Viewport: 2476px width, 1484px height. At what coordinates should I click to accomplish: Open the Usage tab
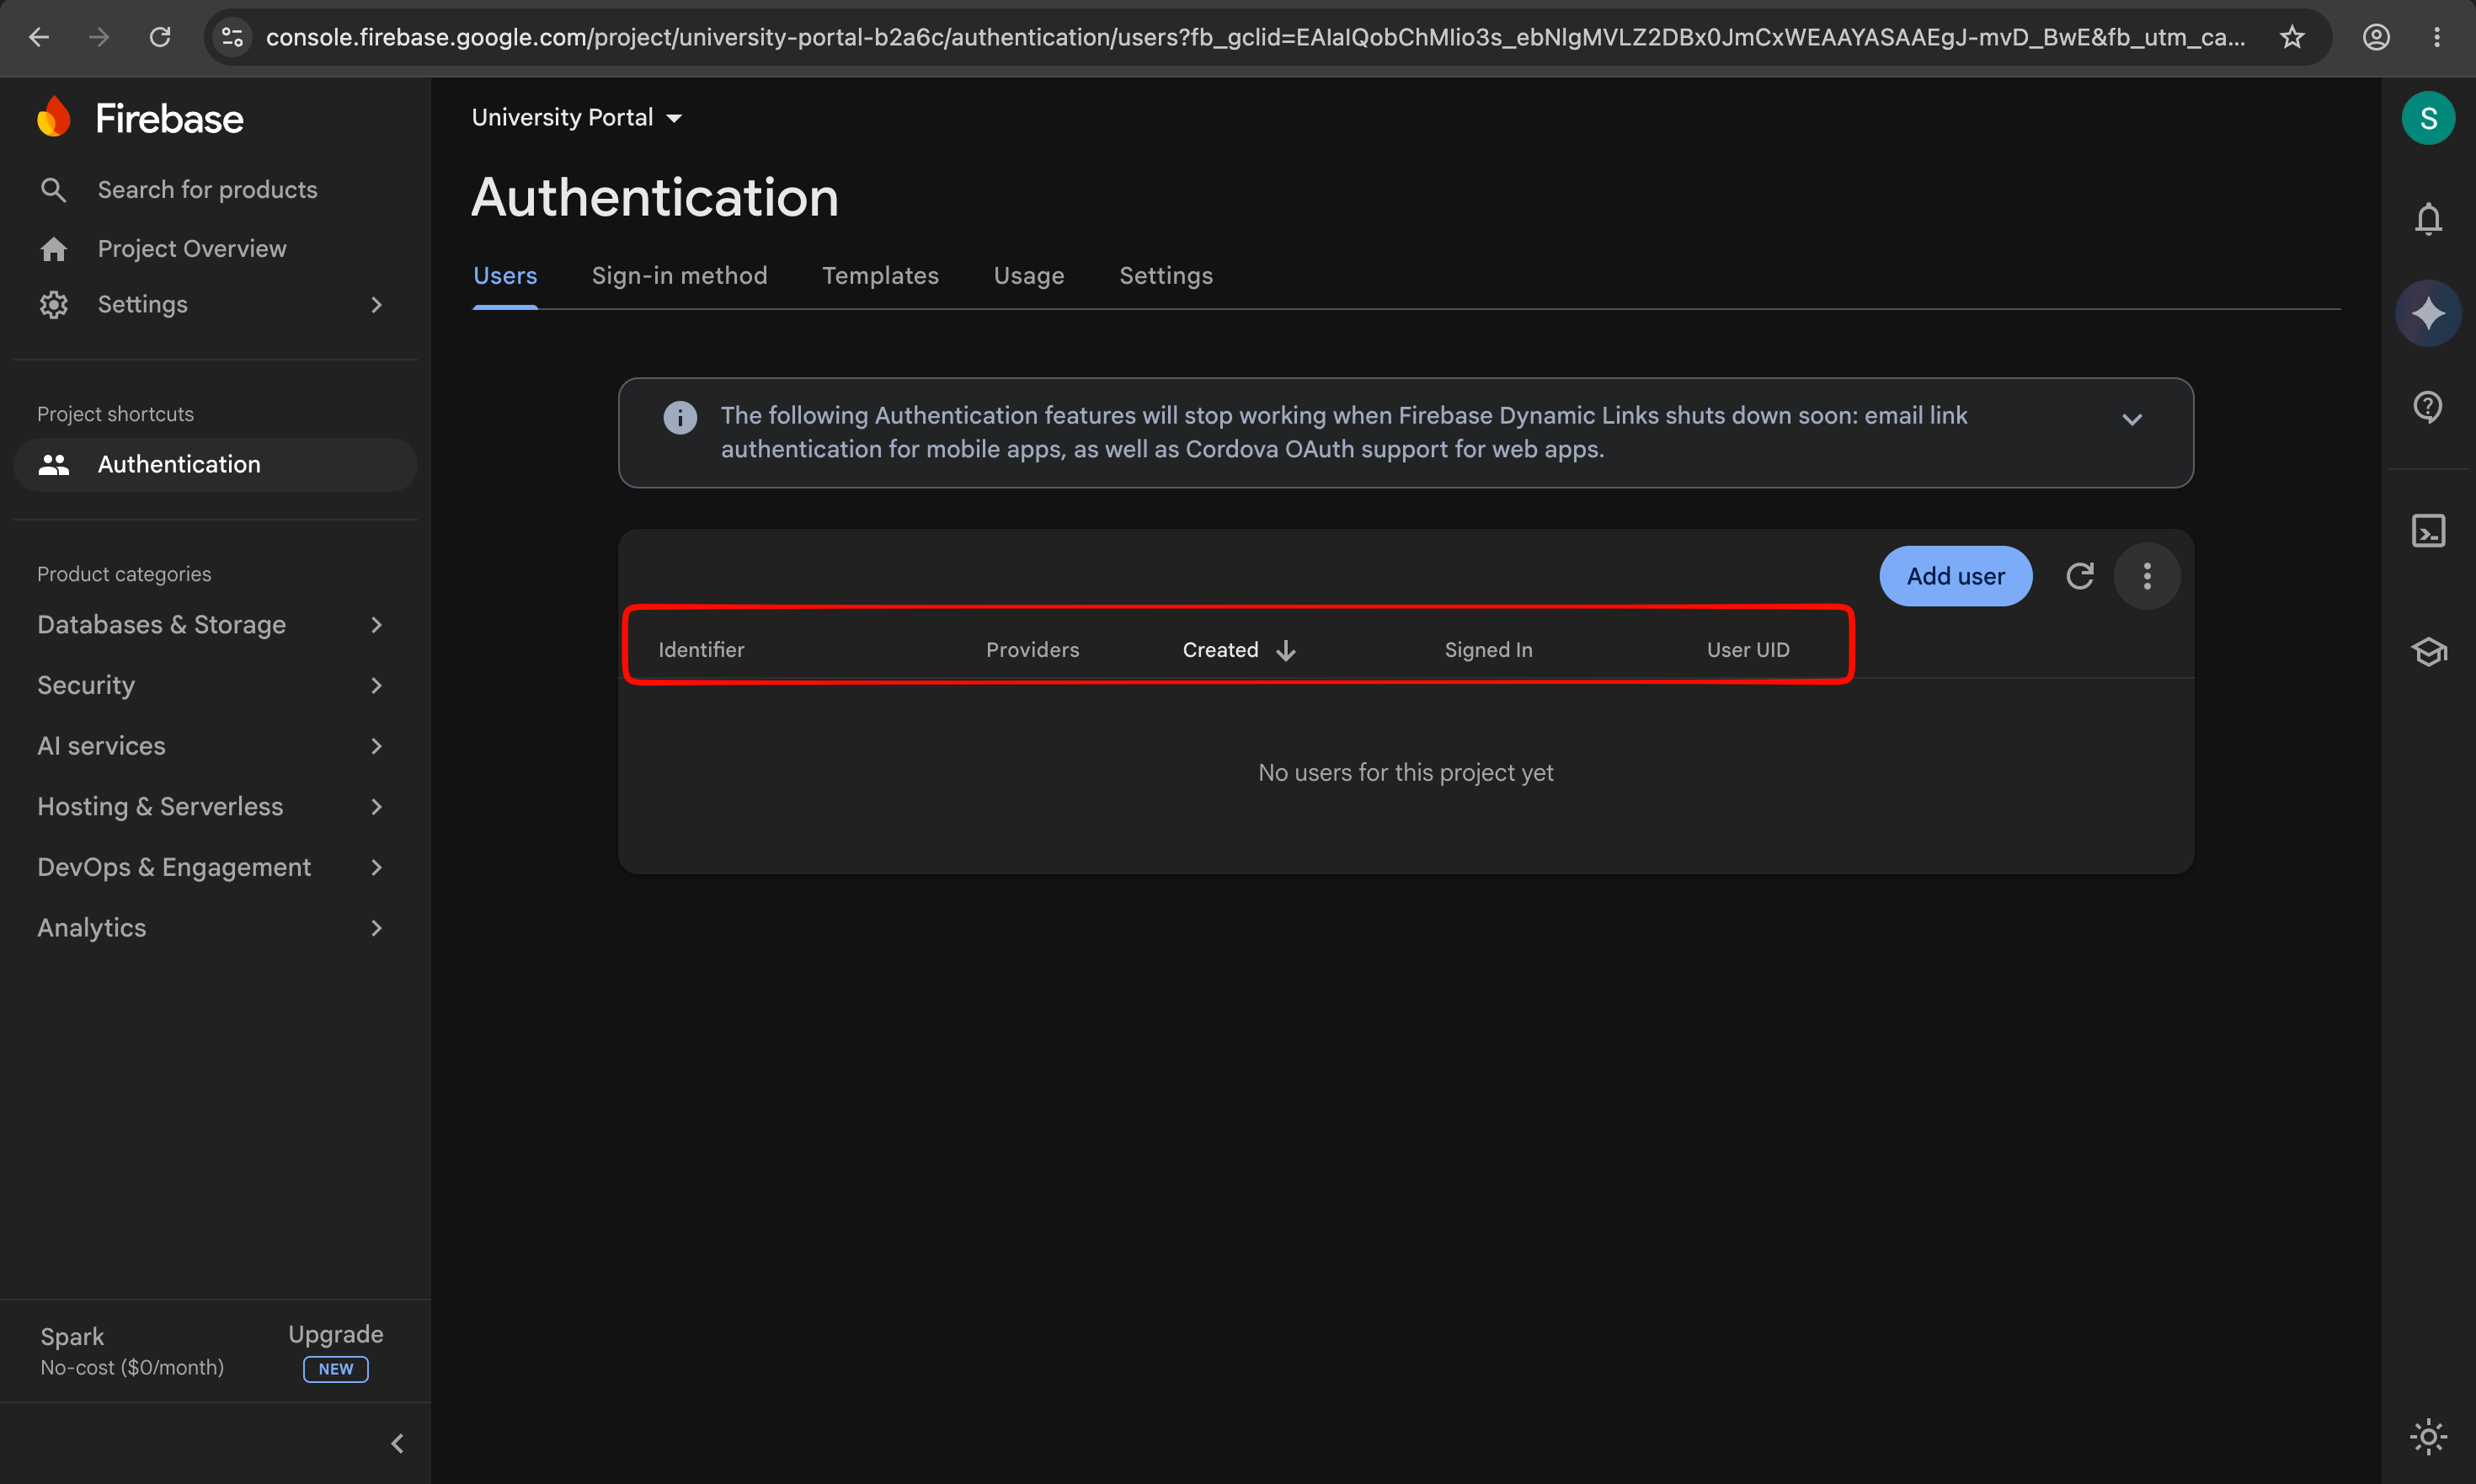1028,276
